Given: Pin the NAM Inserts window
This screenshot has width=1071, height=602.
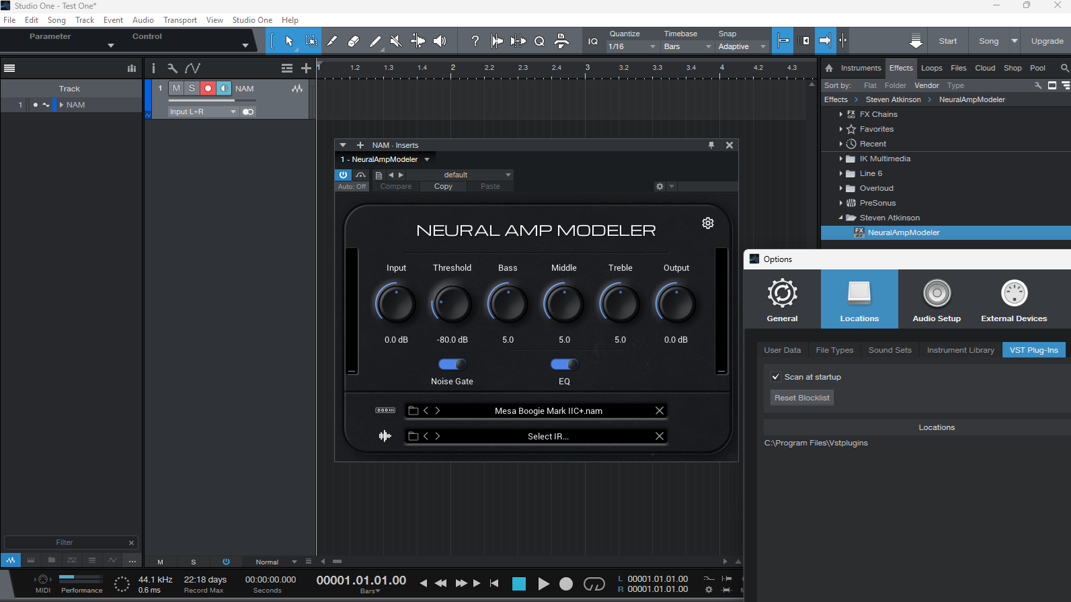Looking at the screenshot, I should 711,145.
